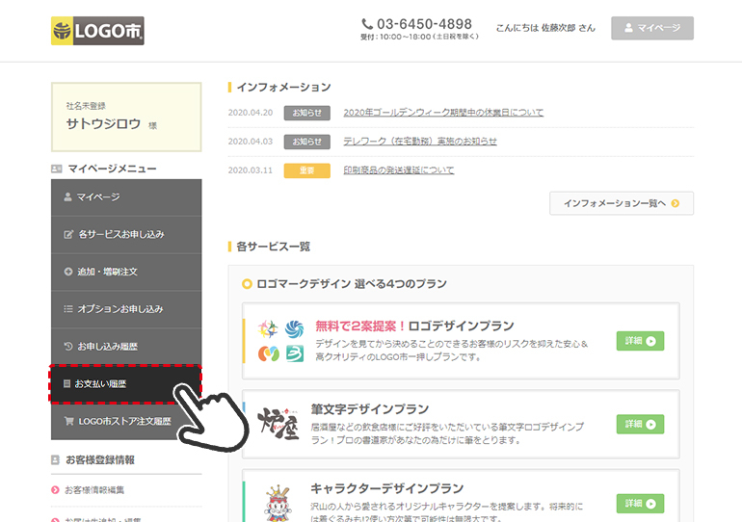This screenshot has height=522, width=742.
Task: Click インフォメーション一覧へ button
Action: click(622, 203)
